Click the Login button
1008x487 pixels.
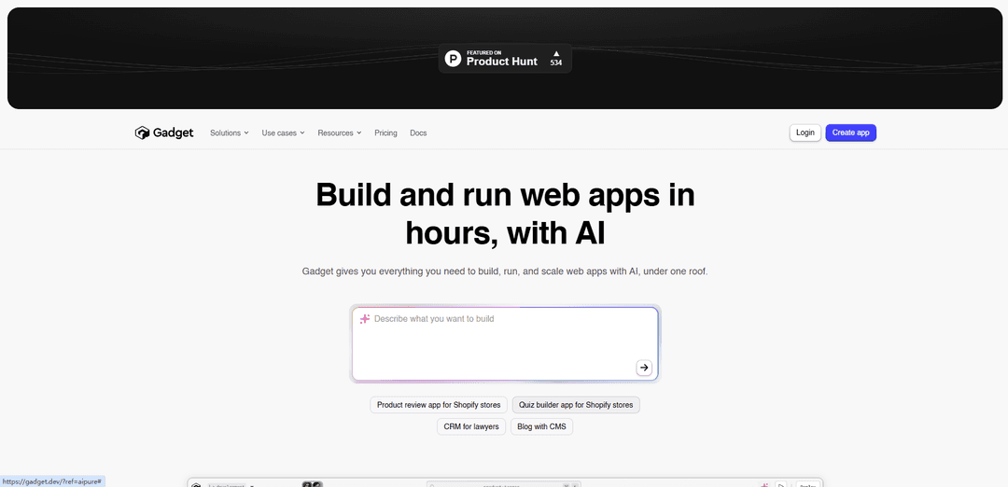[x=805, y=132]
